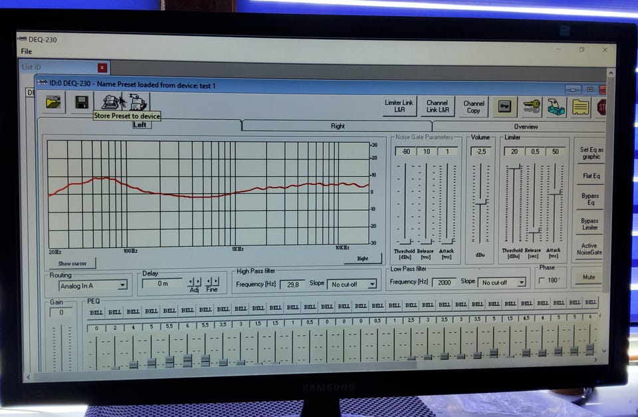The width and height of the screenshot is (638, 417).
Task: Click the horizontal scrollbar left arrow at bottom
Action: coord(28,378)
